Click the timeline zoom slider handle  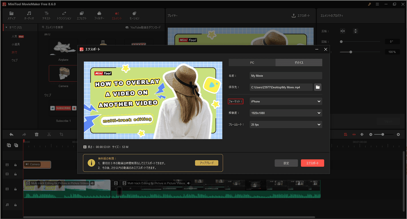[x=383, y=135]
